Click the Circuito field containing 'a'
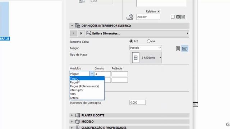This screenshot has width=230, height=129. (x=103, y=74)
